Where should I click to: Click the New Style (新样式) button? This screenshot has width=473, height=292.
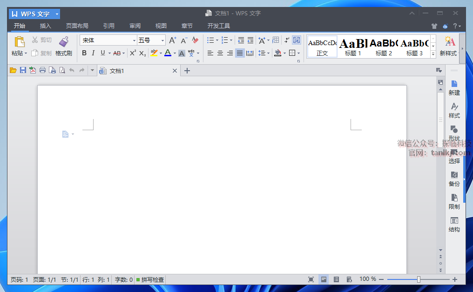pos(449,46)
